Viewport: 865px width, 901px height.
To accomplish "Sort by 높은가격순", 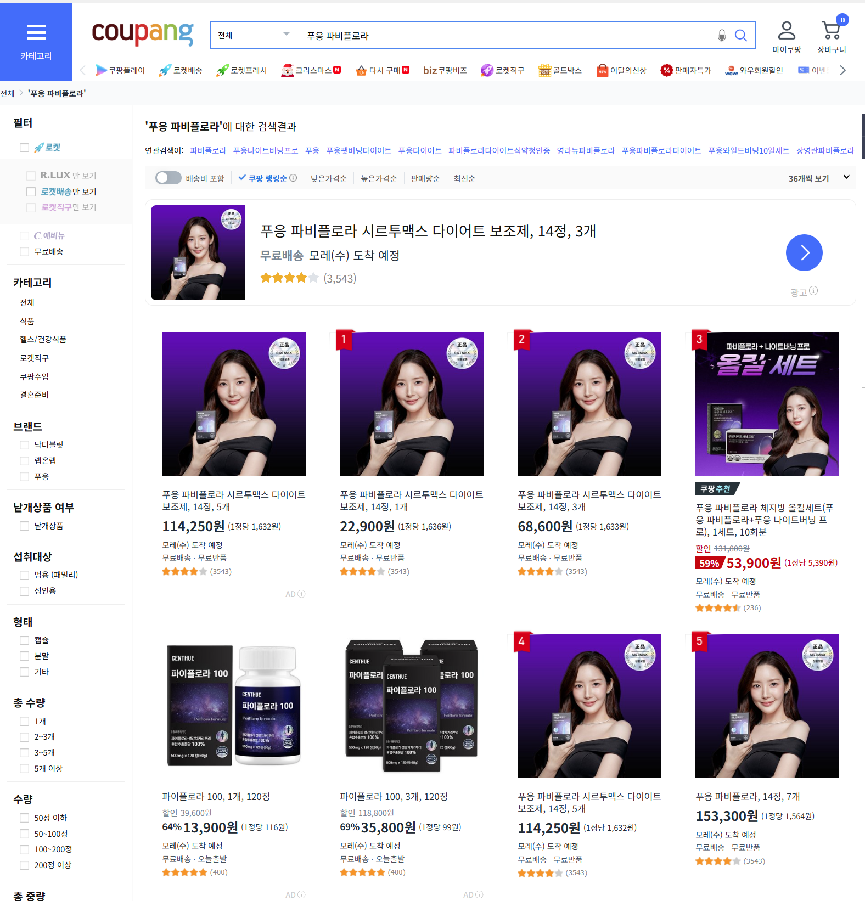I will pyautogui.click(x=379, y=178).
